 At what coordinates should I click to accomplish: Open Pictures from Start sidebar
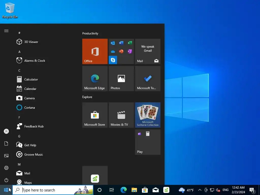[x=6, y=156]
